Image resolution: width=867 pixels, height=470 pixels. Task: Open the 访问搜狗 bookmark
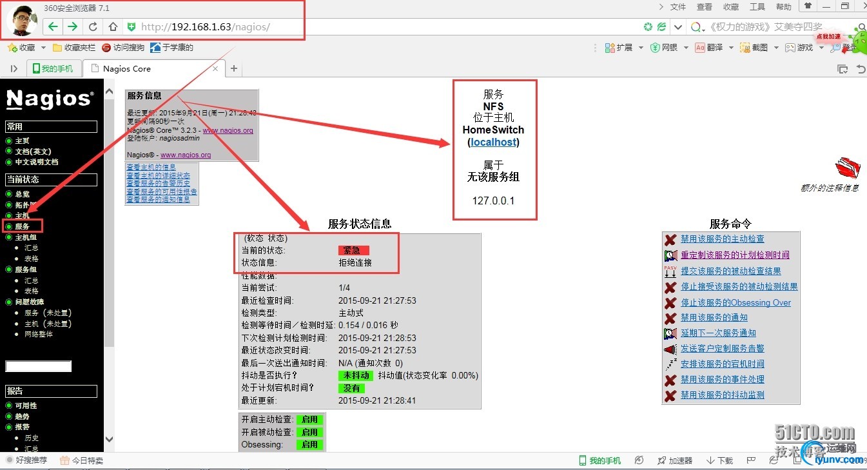(x=123, y=48)
